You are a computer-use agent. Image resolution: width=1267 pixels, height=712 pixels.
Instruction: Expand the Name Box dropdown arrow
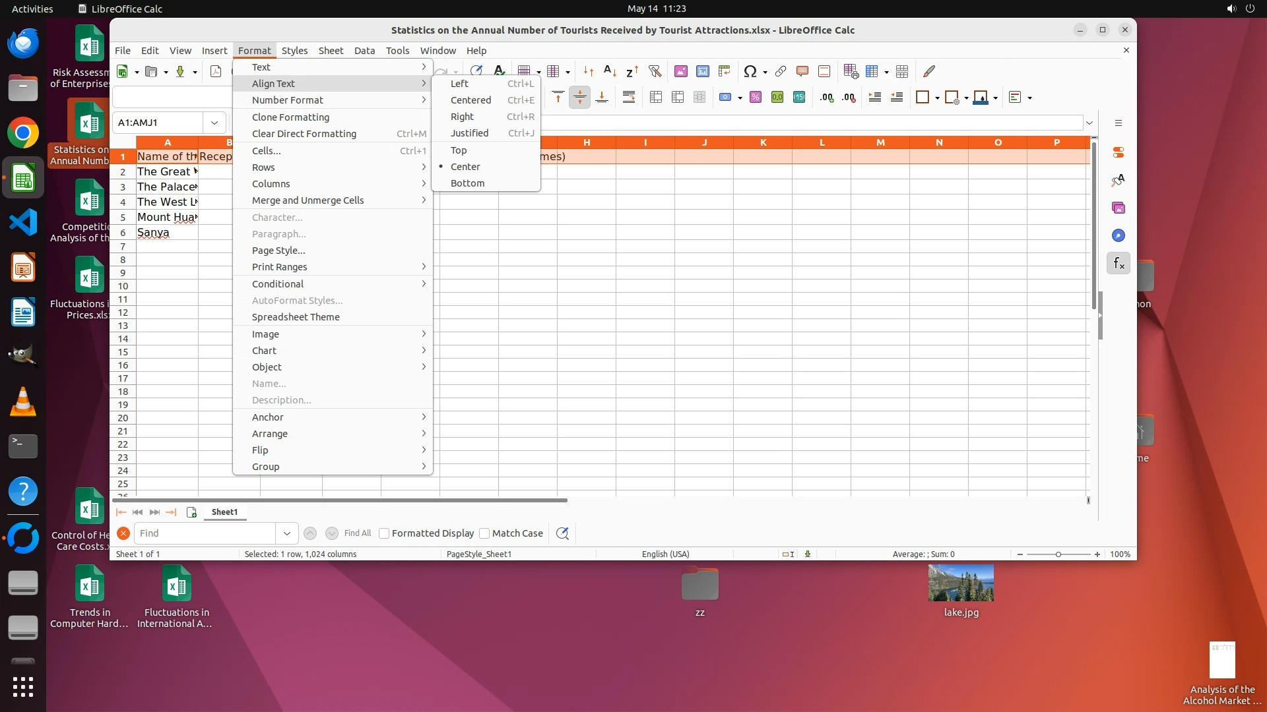[x=214, y=123]
